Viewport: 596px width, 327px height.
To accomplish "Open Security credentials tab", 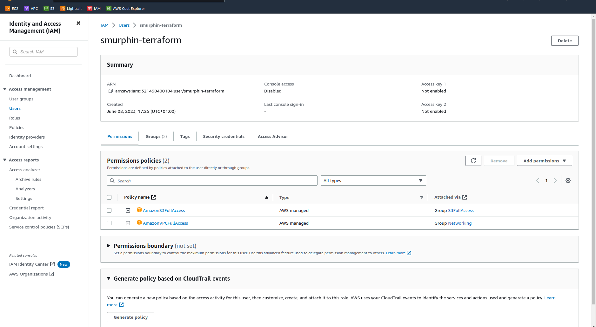I will point(224,136).
